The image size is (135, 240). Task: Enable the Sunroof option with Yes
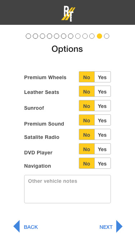[x=103, y=106]
